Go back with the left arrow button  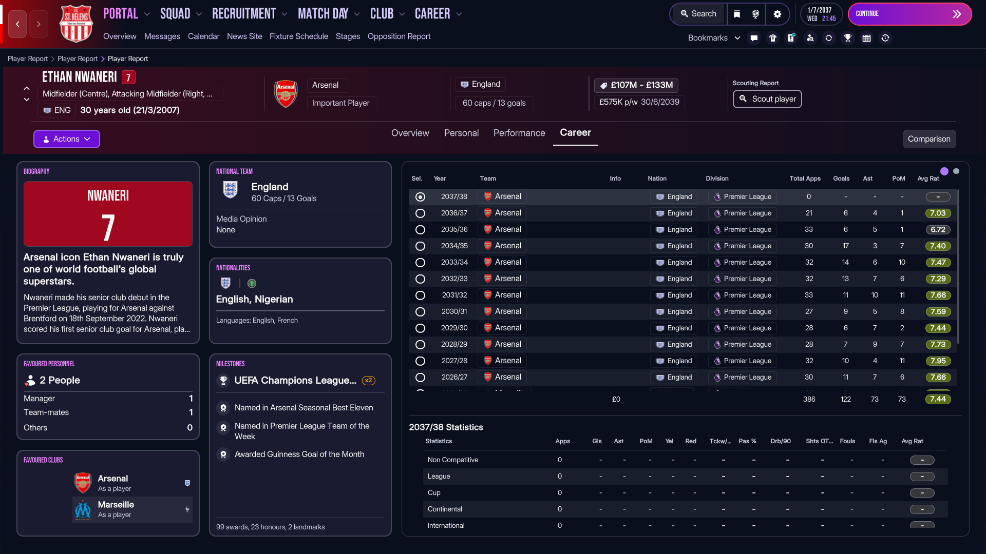(17, 24)
